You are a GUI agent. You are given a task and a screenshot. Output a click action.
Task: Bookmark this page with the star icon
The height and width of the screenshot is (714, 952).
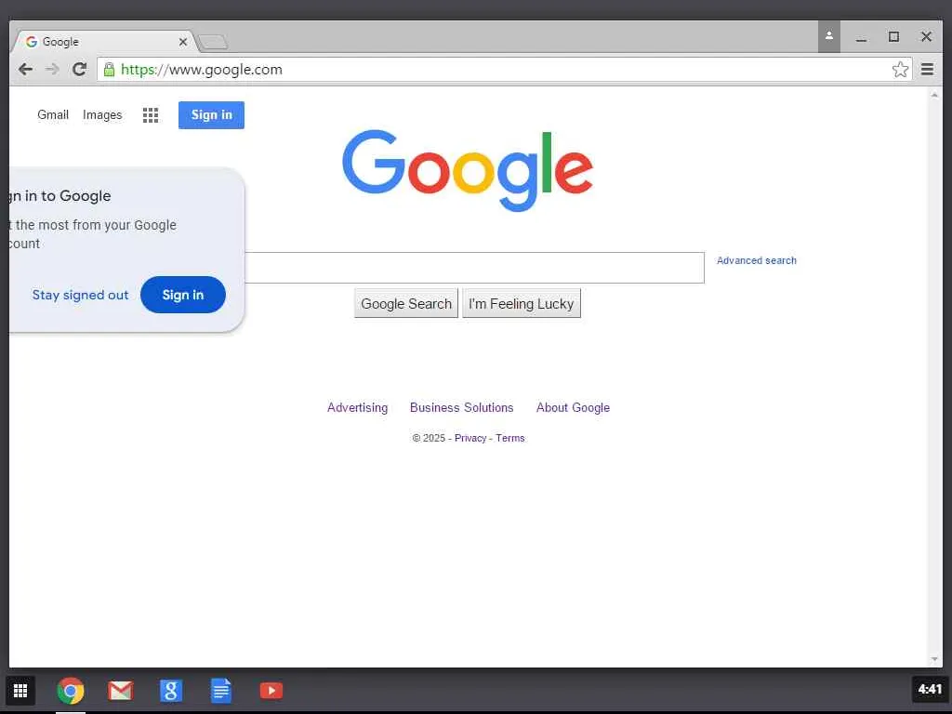[900, 69]
